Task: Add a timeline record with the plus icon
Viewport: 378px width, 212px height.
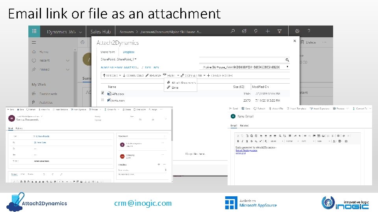Action: [159, 164]
